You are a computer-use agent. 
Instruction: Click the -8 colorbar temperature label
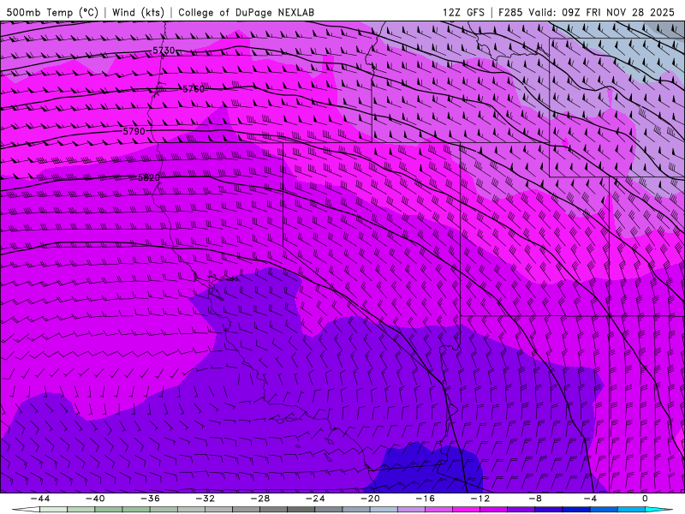tap(536, 499)
